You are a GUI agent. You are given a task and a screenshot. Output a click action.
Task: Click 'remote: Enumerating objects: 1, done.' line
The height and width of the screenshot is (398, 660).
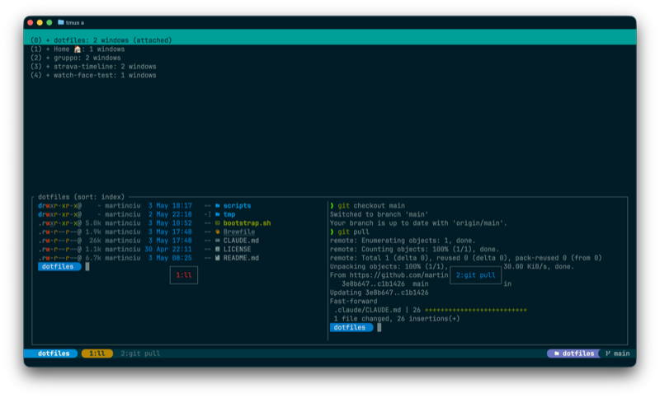(x=403, y=241)
